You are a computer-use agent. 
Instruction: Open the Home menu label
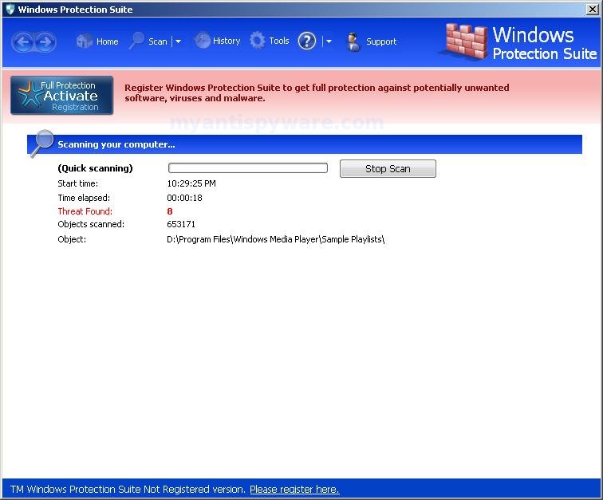point(108,41)
